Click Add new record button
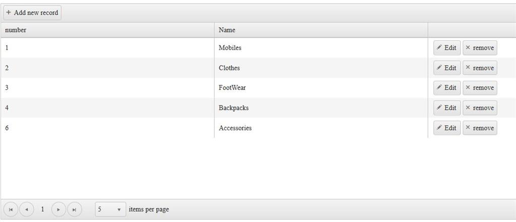This screenshot has width=516, height=222. (x=32, y=13)
